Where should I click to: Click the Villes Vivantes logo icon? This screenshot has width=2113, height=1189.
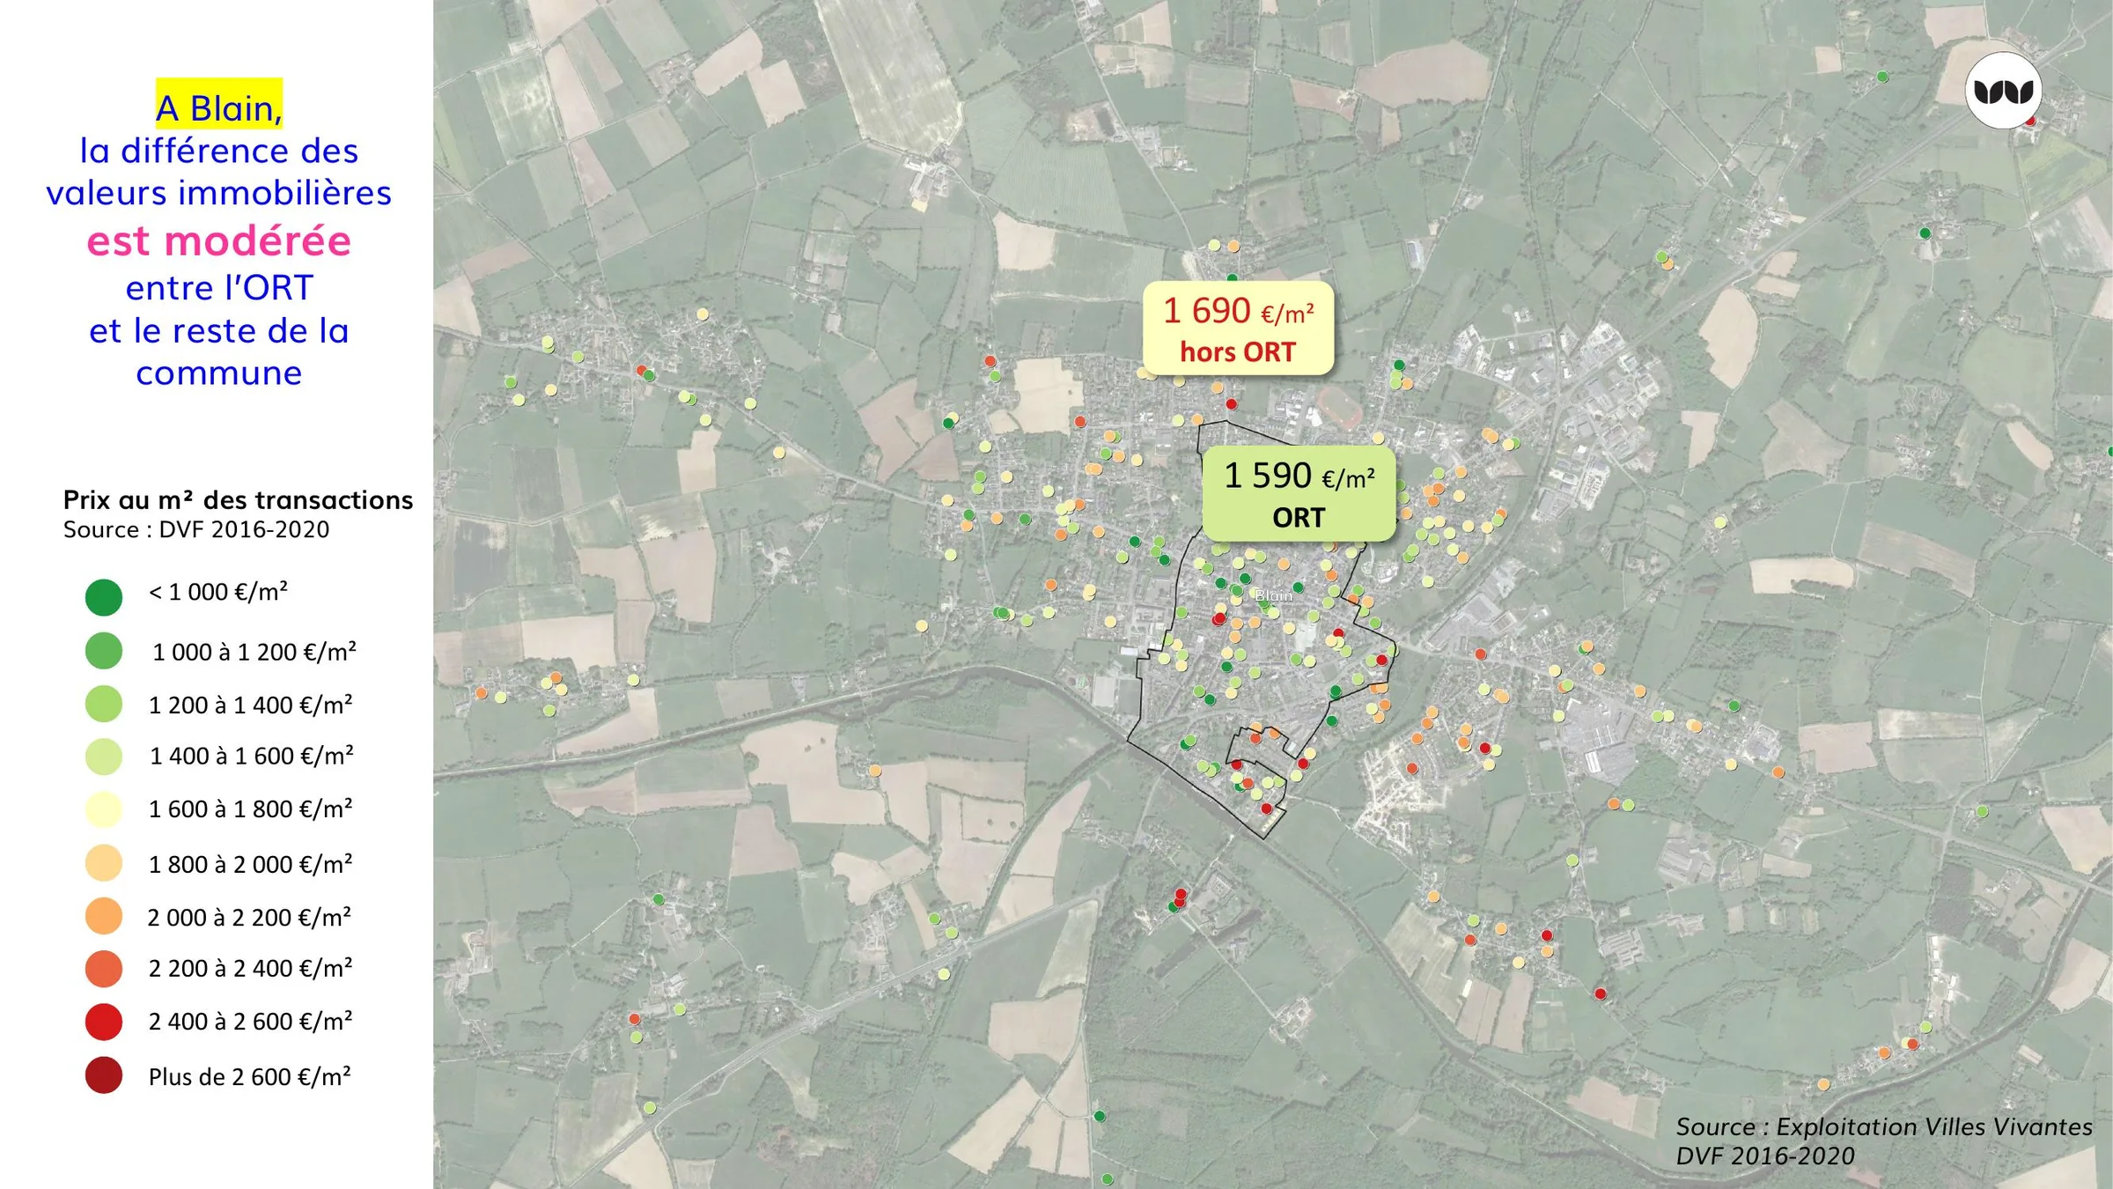2003,91
